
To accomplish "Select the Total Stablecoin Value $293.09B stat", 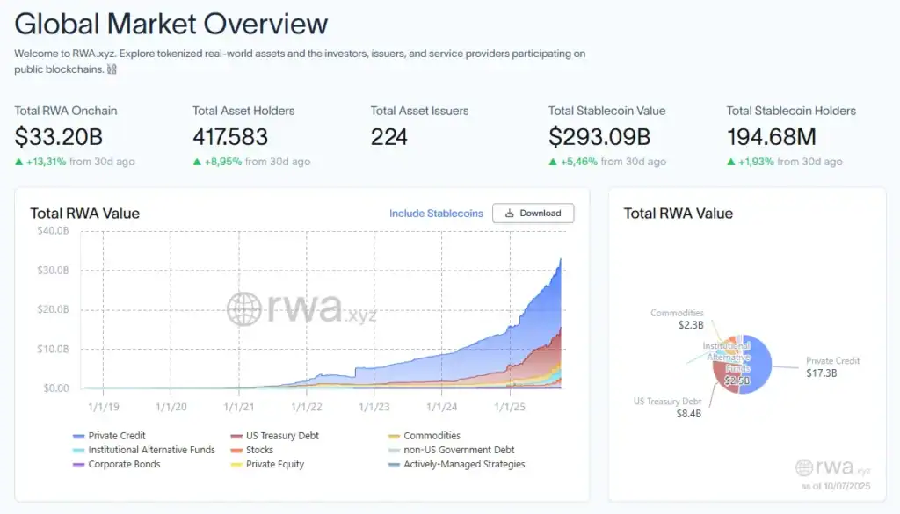I will [599, 137].
